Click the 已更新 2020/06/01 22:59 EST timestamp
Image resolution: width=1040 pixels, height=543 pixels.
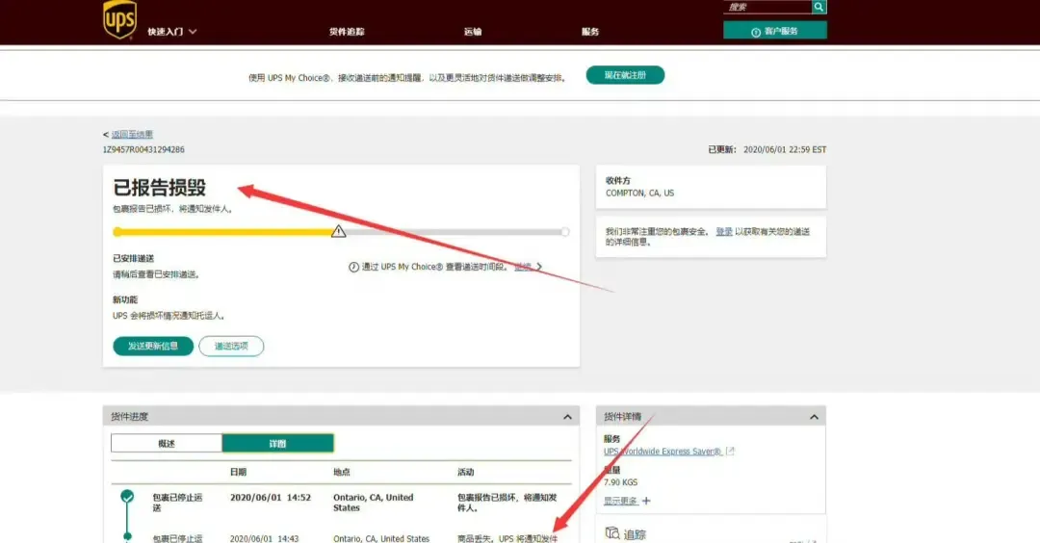click(x=767, y=150)
